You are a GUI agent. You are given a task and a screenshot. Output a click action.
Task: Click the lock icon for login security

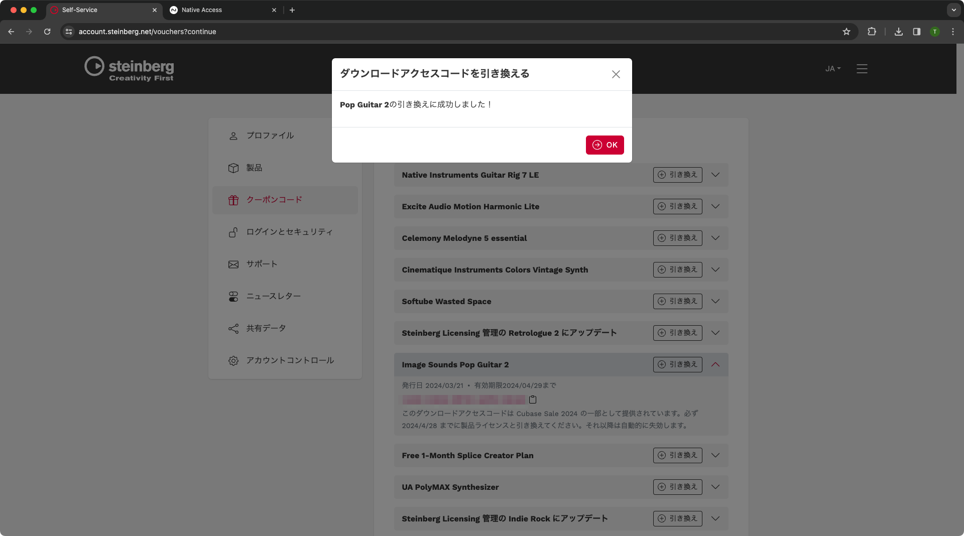(233, 232)
